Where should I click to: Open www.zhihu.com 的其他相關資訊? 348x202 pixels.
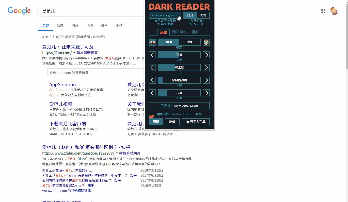point(66,191)
